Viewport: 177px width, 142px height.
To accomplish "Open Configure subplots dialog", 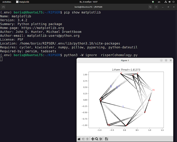I will tap(101, 139).
